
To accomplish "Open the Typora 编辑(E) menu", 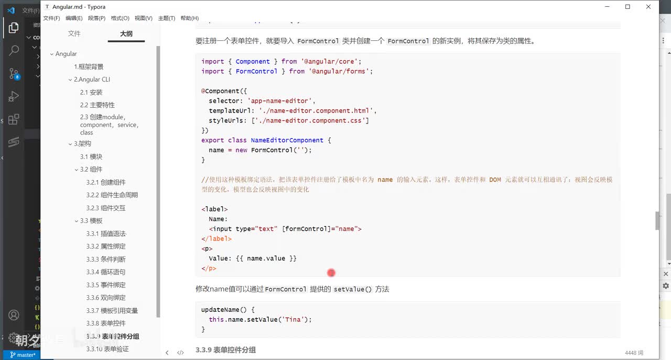I will [74, 18].
